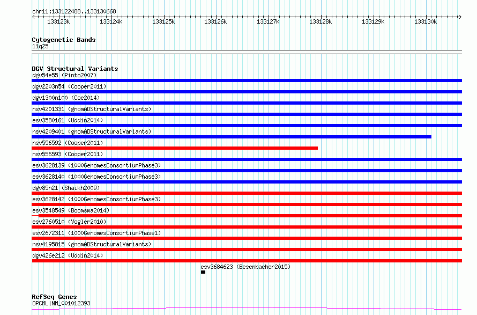Open esv3628142 (1000GenomesConsortiumPhase3) label
Viewport: 477px width, 315px height.
click(96, 199)
